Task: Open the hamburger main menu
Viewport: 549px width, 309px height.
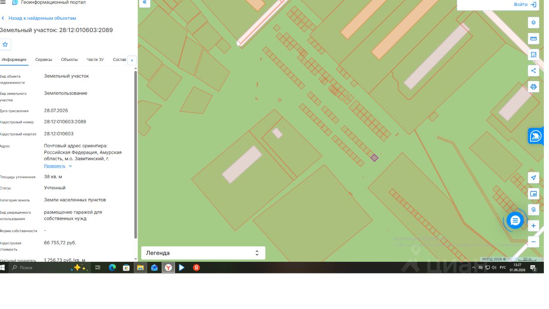Action: pyautogui.click(x=3, y=2)
